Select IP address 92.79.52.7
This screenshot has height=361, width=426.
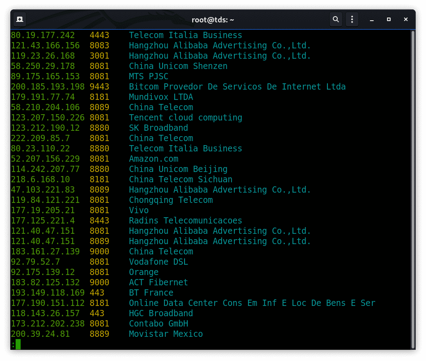[35, 262]
